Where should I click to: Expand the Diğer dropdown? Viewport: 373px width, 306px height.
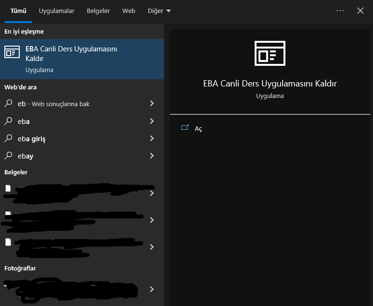[159, 11]
